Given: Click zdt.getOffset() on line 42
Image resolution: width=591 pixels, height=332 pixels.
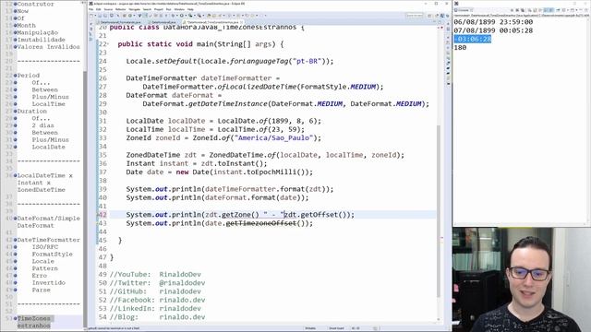Looking at the screenshot, I should [x=317, y=215].
